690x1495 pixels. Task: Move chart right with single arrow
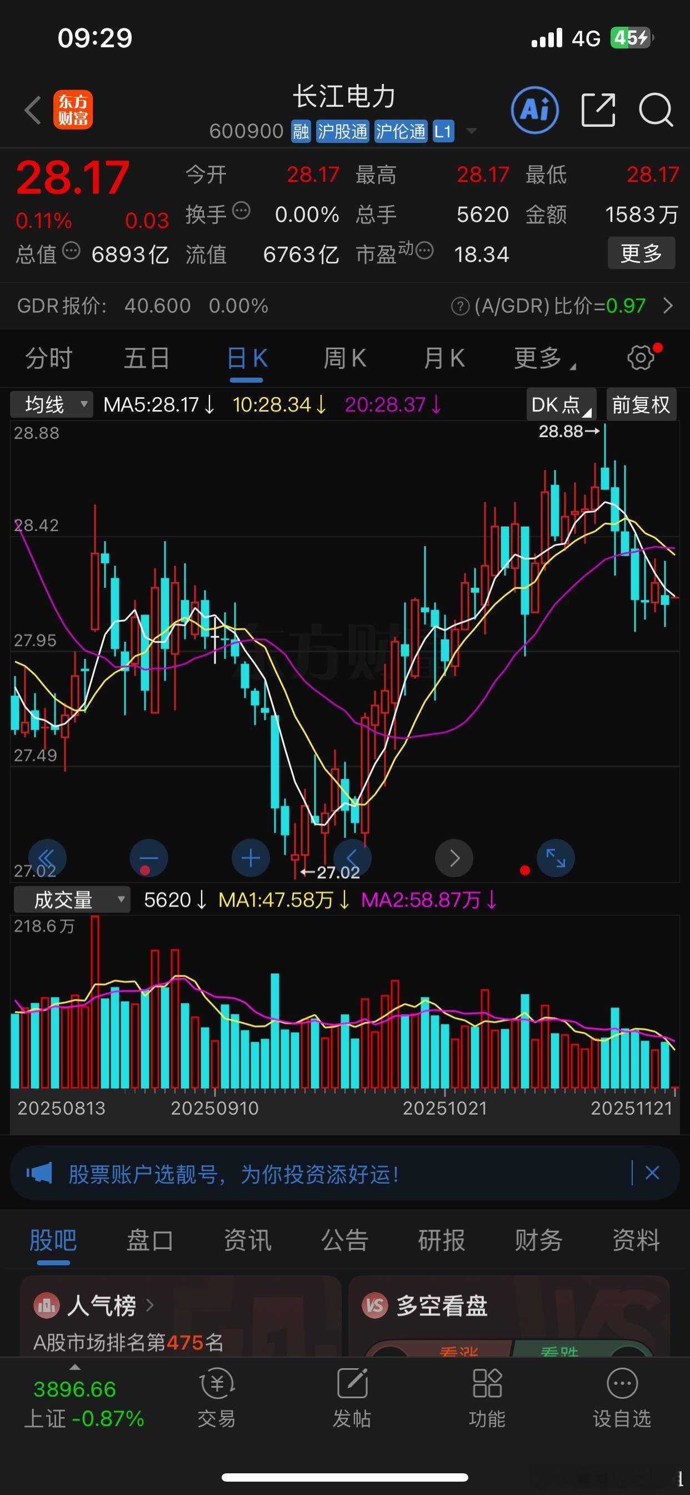click(454, 858)
